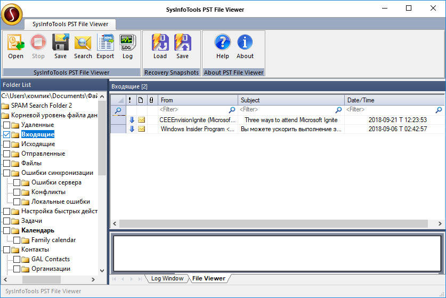Click folder list scroll down arrow
Viewport: 446px width, 298px height.
[x=102, y=271]
